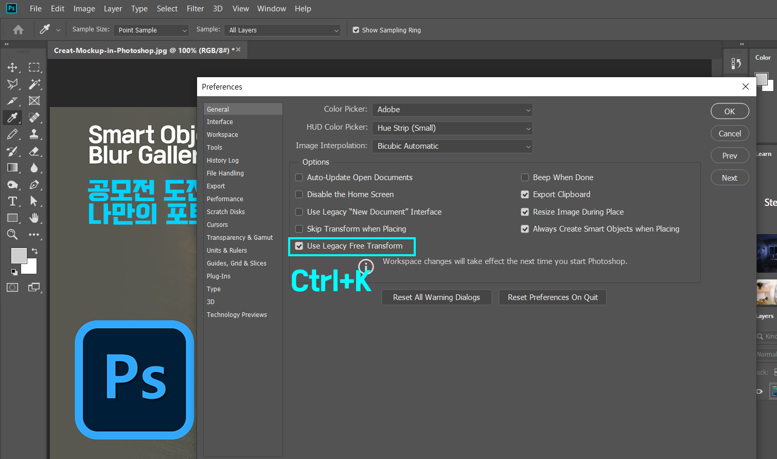Collapse the right panel dock arrows
The height and width of the screenshot is (459, 777).
point(741,44)
